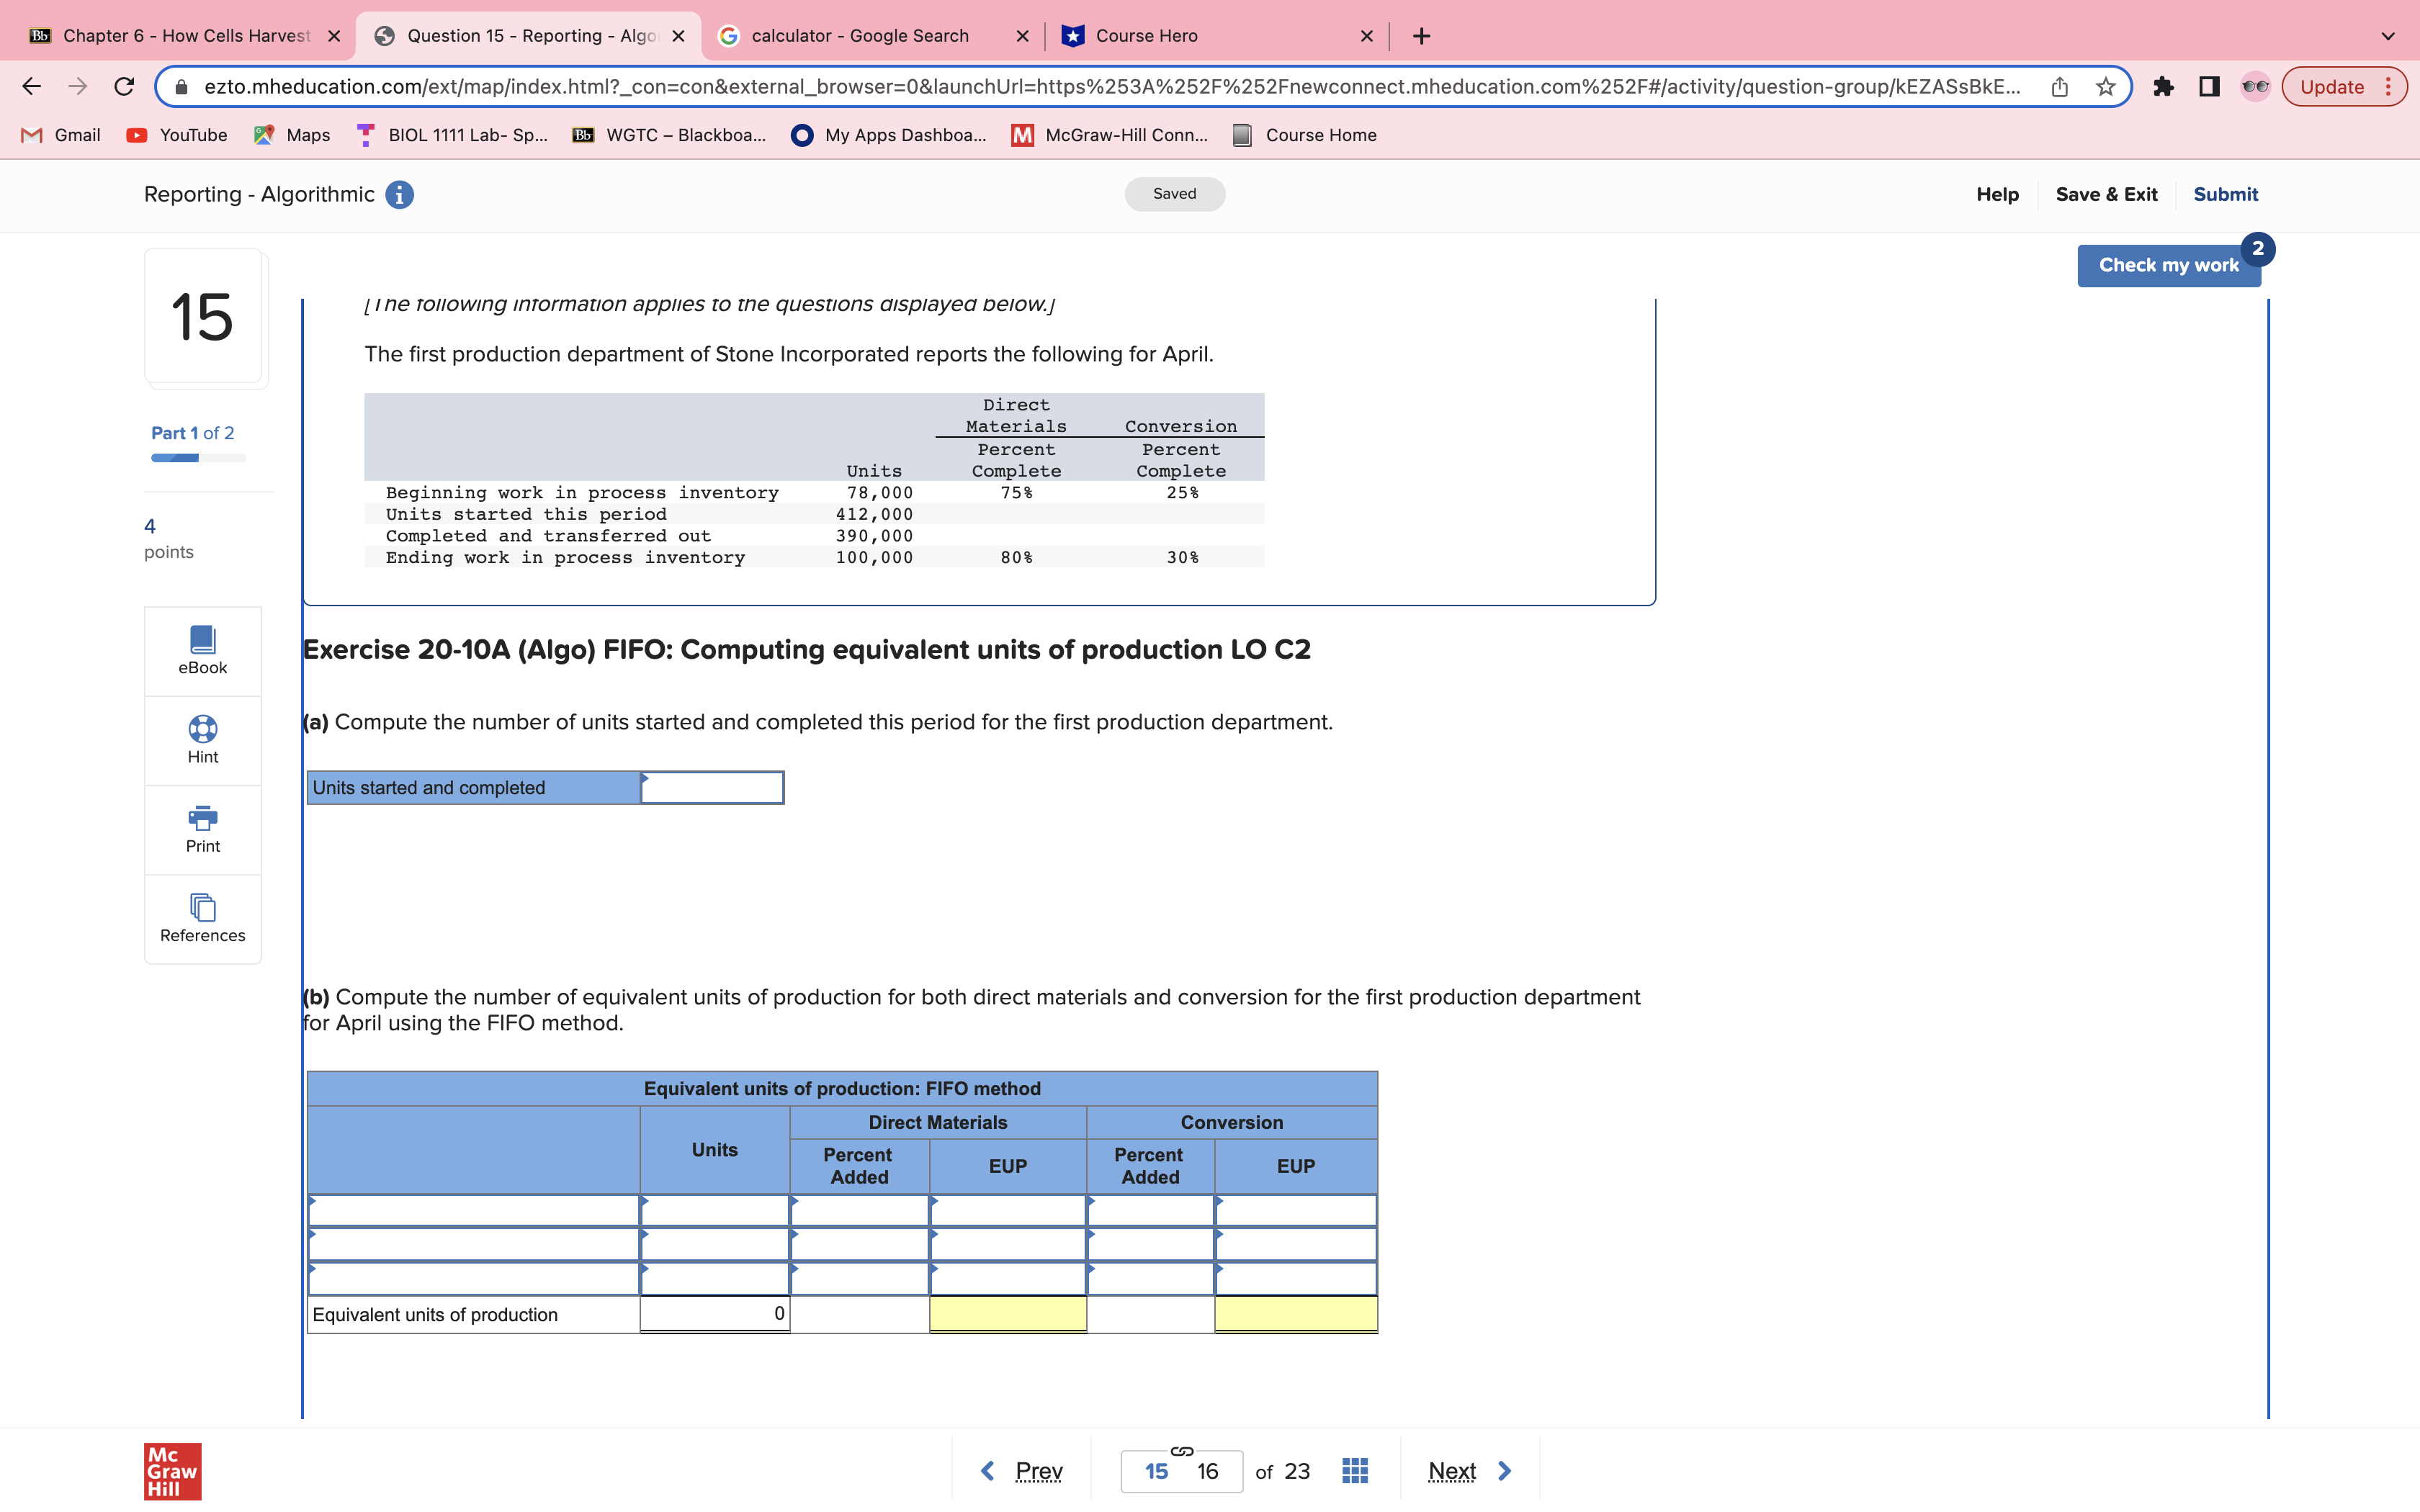
Task: Switch to calculator Google Search tab
Action: tap(860, 36)
